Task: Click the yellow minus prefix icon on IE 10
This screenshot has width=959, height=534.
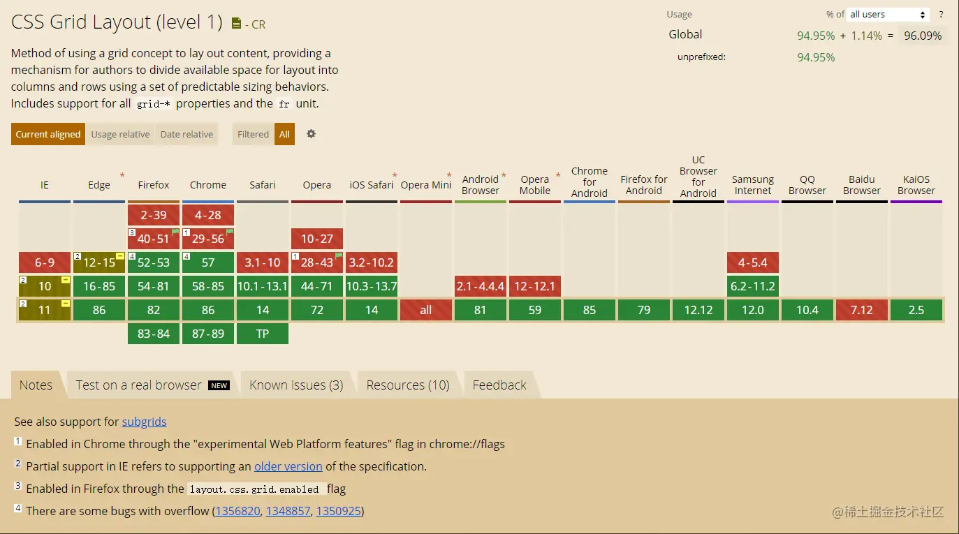Action: click(x=66, y=280)
